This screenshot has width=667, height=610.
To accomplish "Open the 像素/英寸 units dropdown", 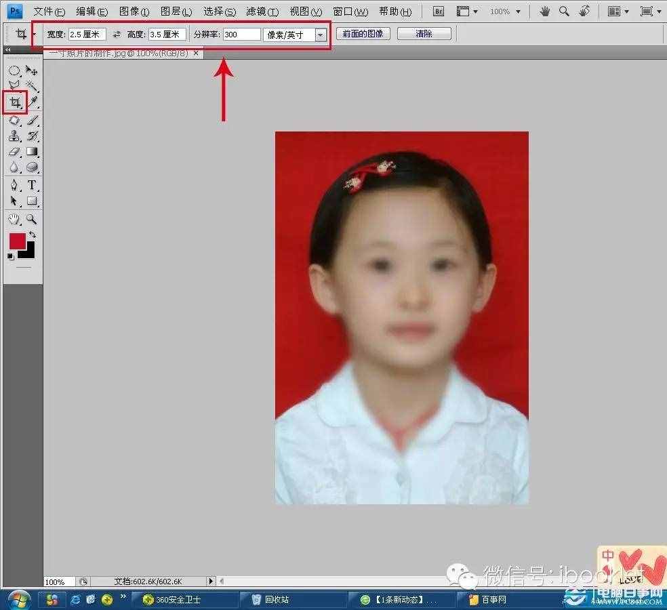I will [x=319, y=34].
